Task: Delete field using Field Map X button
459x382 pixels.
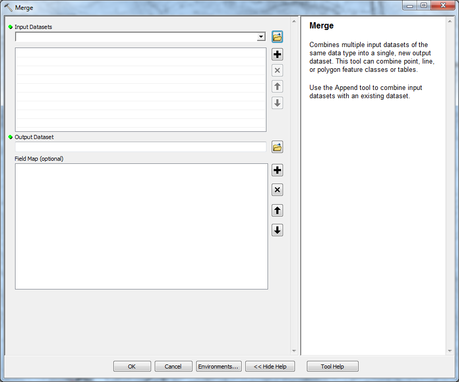Action: [x=277, y=190]
